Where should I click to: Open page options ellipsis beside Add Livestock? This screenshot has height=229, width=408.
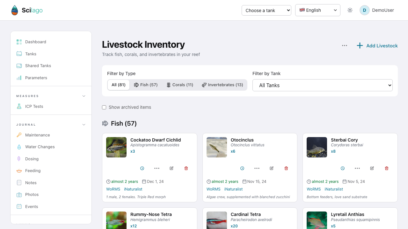coord(345,45)
